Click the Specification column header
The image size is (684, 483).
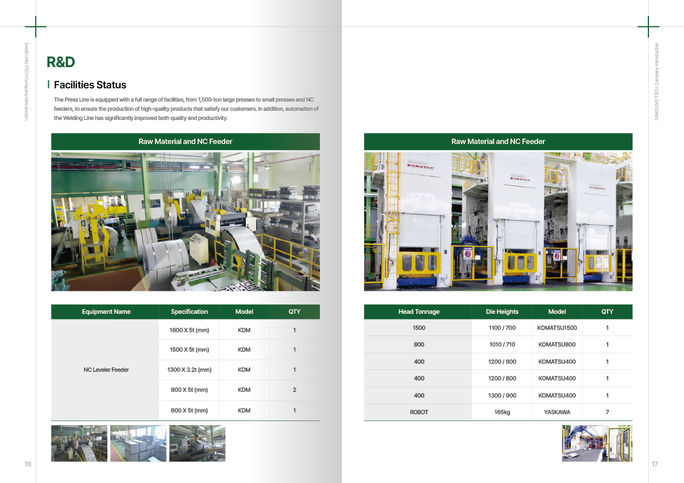(x=189, y=311)
